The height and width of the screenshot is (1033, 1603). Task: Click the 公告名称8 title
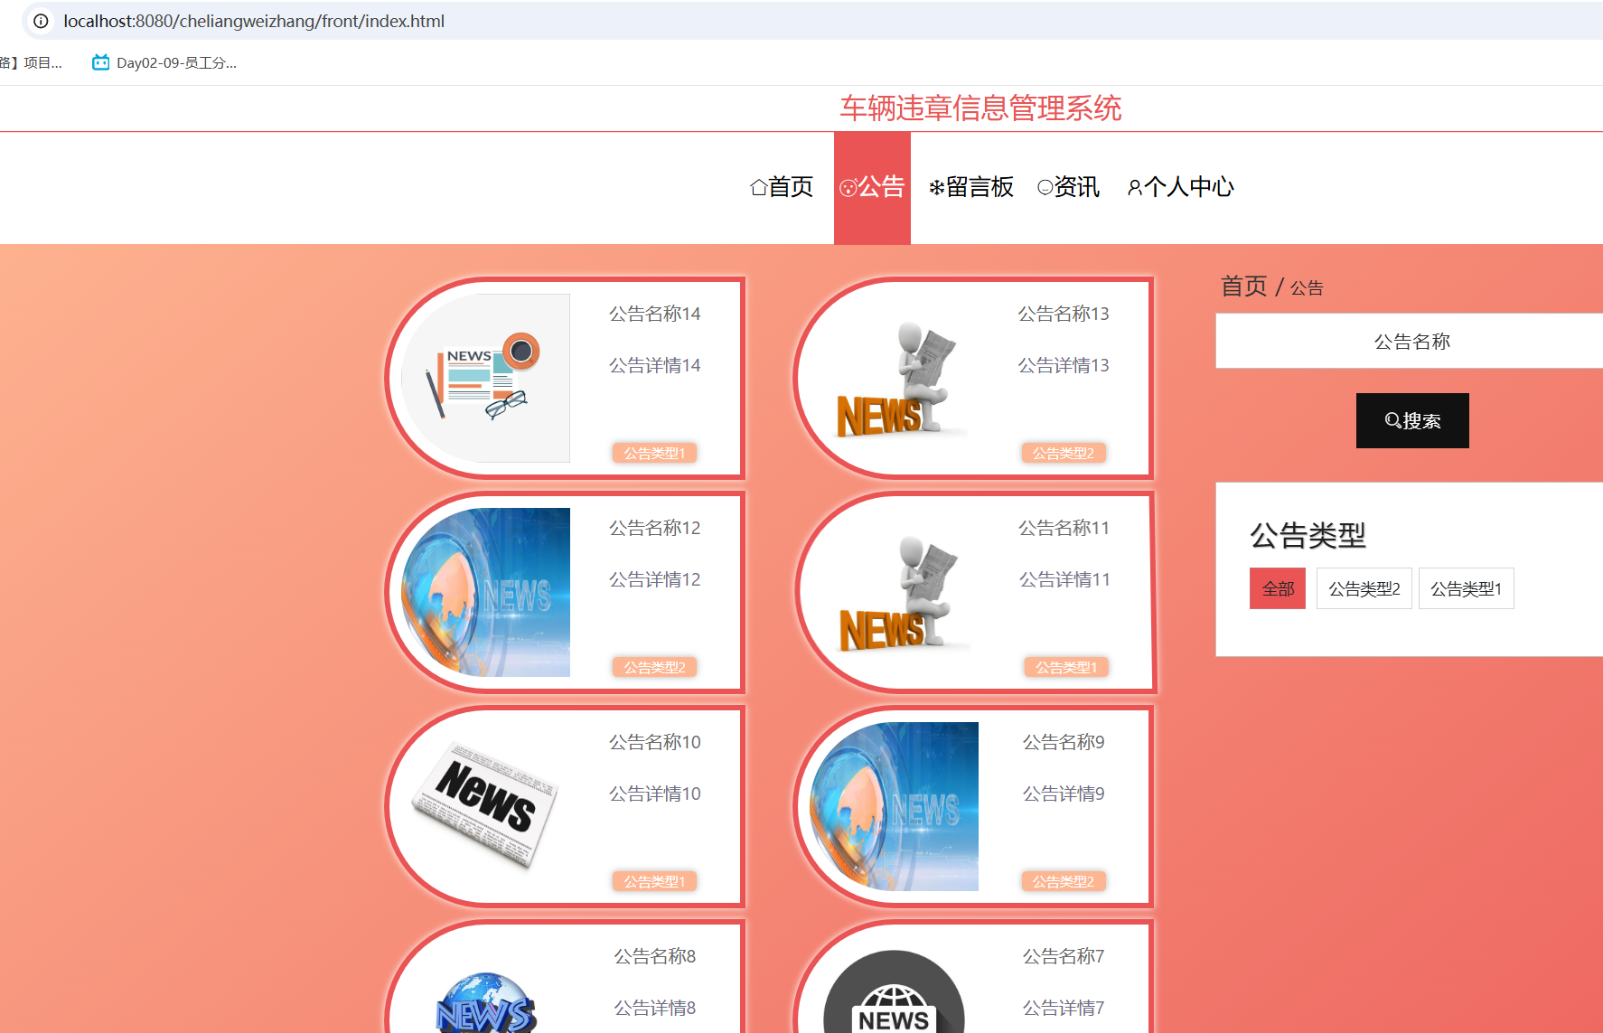tap(655, 956)
